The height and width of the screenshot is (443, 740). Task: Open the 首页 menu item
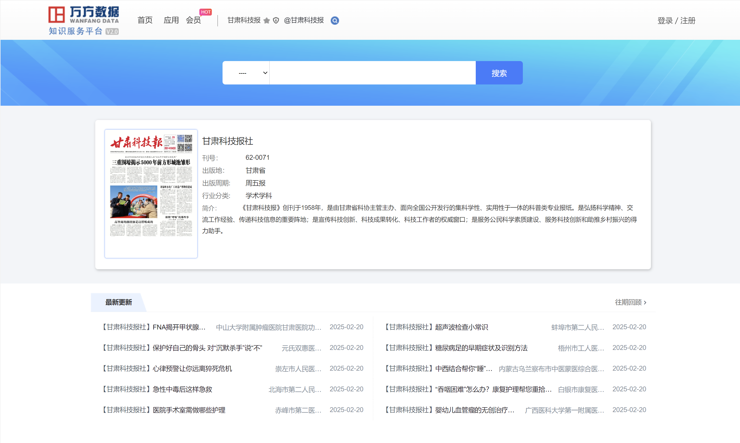click(145, 20)
